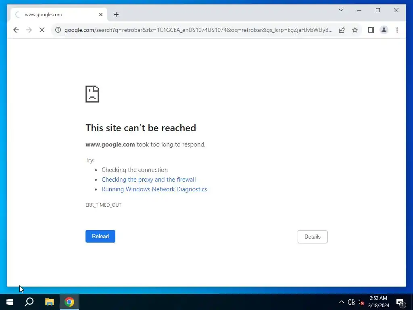
Task: Click the Reload button
Action: (100, 236)
